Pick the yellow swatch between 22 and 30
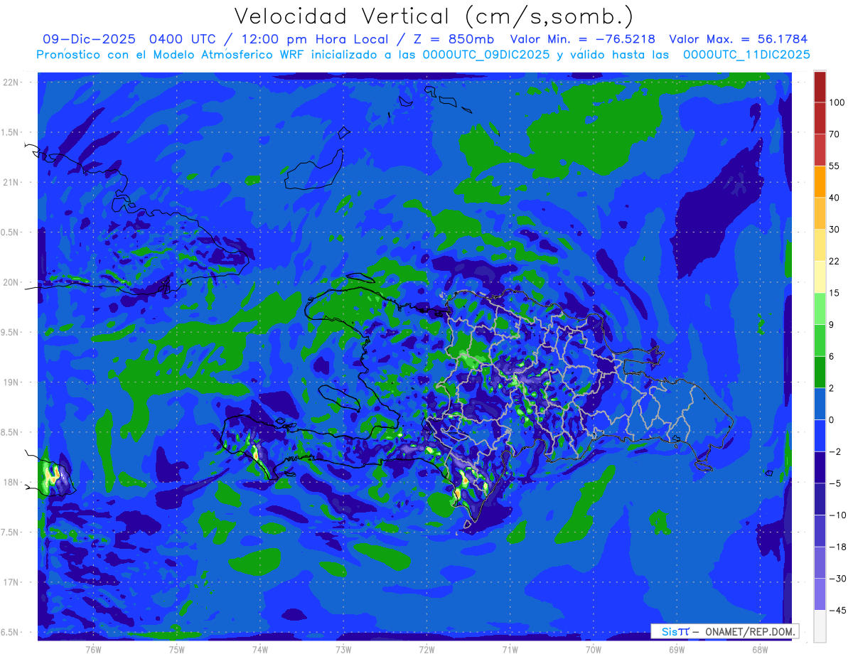This screenshot has width=853, height=659. 820,245
